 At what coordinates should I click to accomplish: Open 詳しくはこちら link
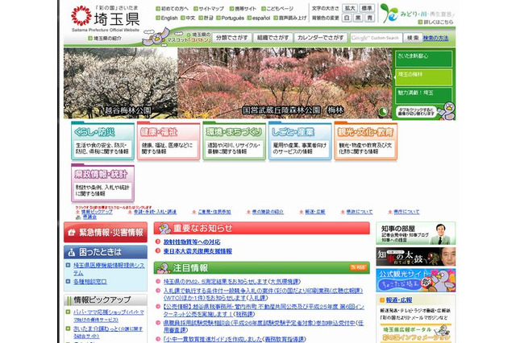click(435, 22)
